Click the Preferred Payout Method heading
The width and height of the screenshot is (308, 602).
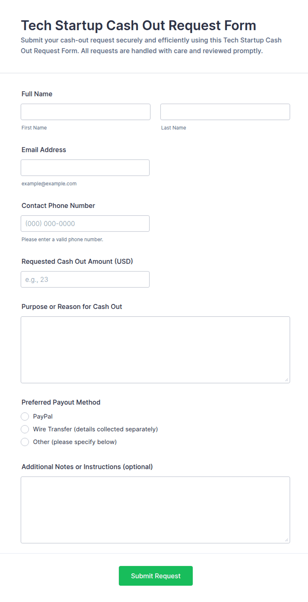pos(61,402)
